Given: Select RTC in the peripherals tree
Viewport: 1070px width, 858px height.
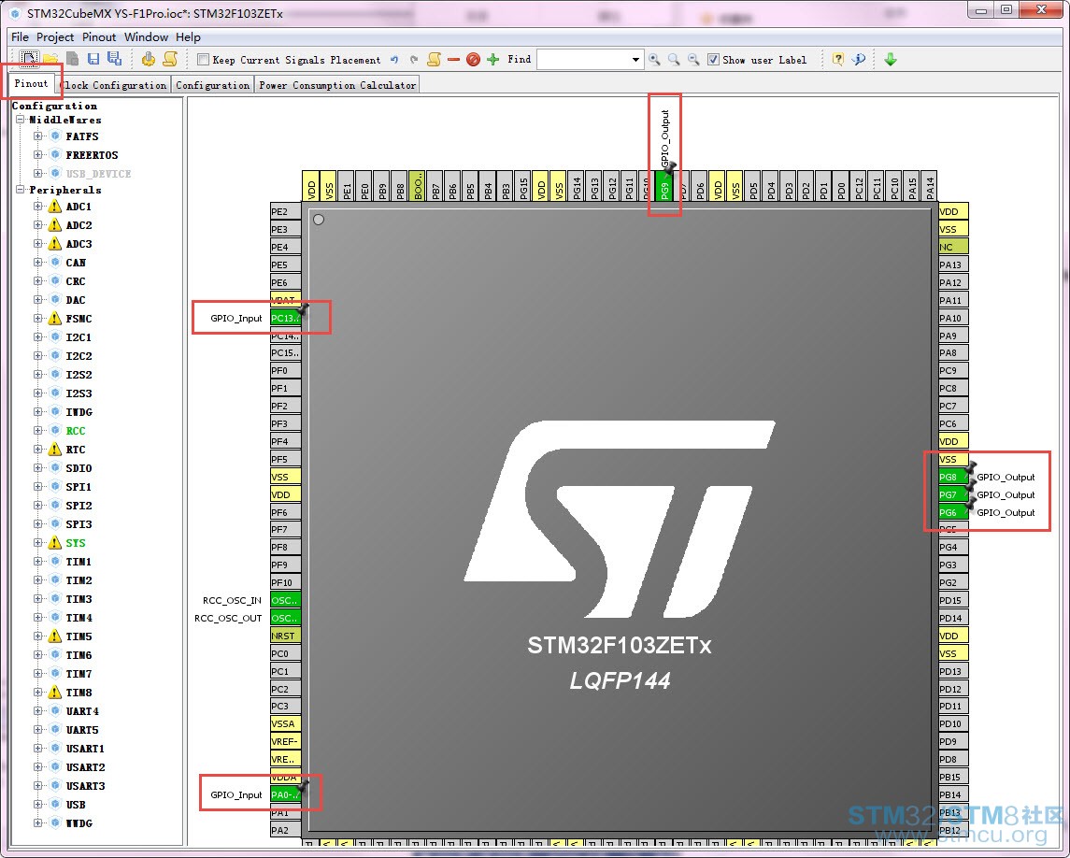Looking at the screenshot, I should [x=75, y=450].
